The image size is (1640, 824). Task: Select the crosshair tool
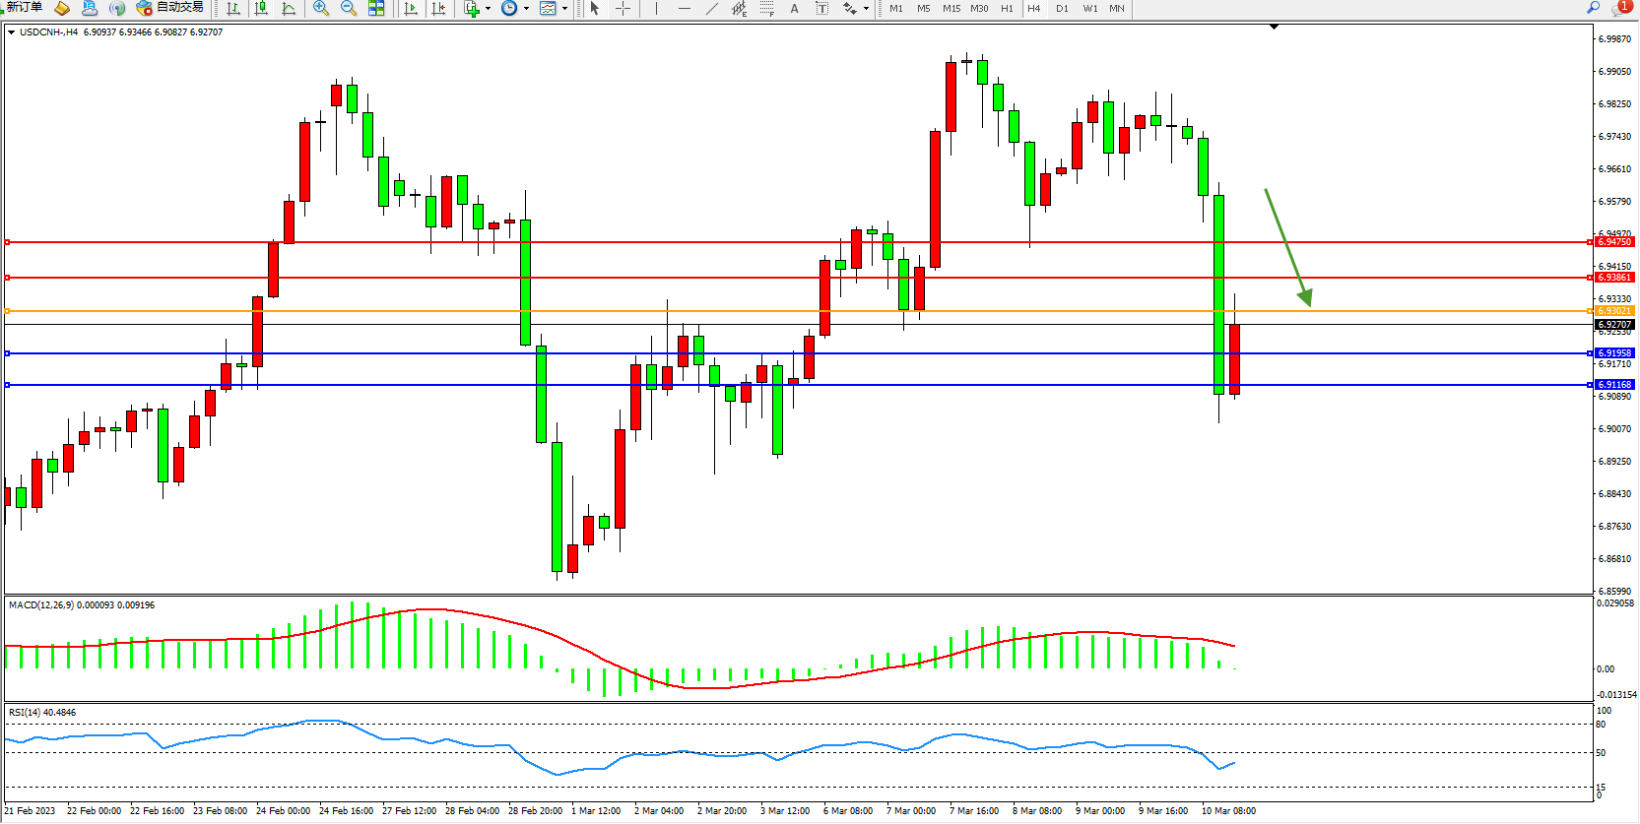click(623, 9)
